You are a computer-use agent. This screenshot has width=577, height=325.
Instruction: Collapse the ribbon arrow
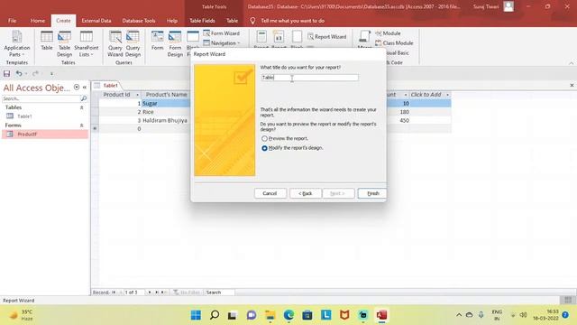[571, 63]
